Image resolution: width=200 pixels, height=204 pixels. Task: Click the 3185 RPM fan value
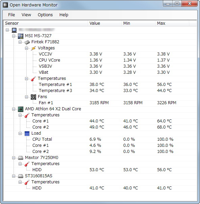pyautogui.click(x=99, y=103)
